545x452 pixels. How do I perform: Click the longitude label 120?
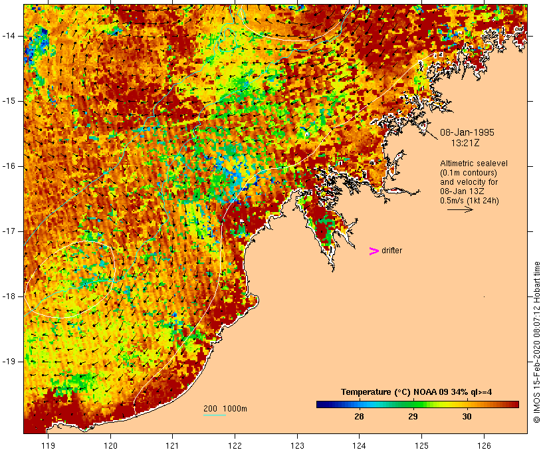(x=110, y=445)
